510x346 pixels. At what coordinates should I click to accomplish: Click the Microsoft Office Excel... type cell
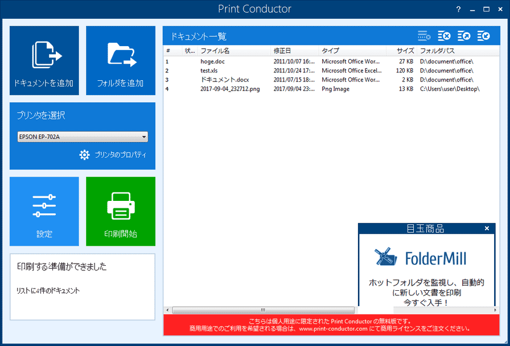tap(352, 71)
